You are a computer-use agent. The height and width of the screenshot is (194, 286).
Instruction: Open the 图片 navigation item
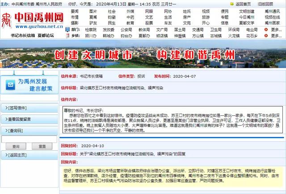pos(93,11)
